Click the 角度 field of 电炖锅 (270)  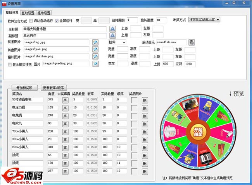(x=53, y=115)
